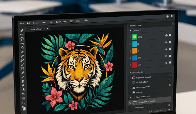This screenshot has width=196, height=114.
Task: Click the crossed-out oval toolbar icon
Action: click(24, 103)
